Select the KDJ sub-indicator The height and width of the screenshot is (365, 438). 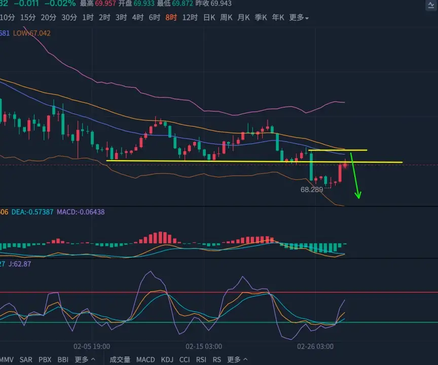(167, 359)
